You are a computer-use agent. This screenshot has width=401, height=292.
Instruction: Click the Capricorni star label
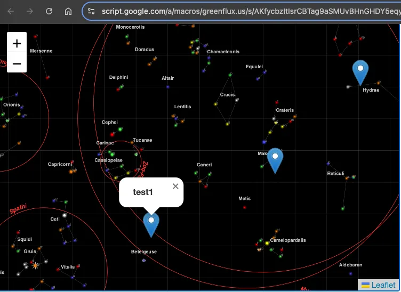pos(60,164)
